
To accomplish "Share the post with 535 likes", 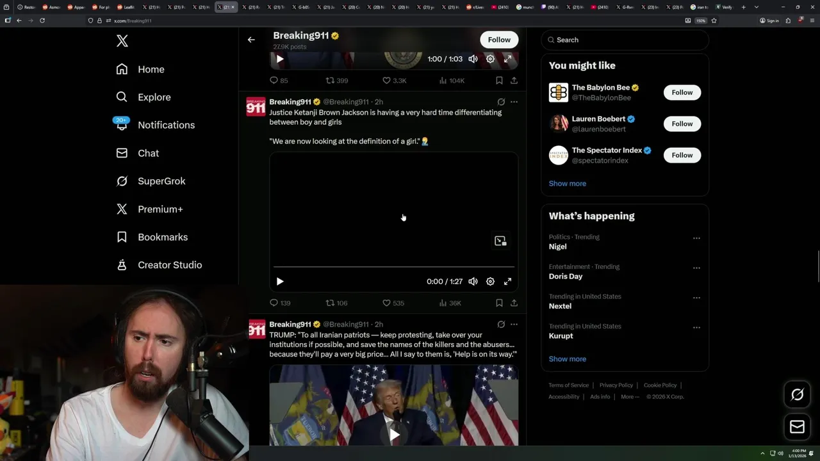I will tap(514, 303).
